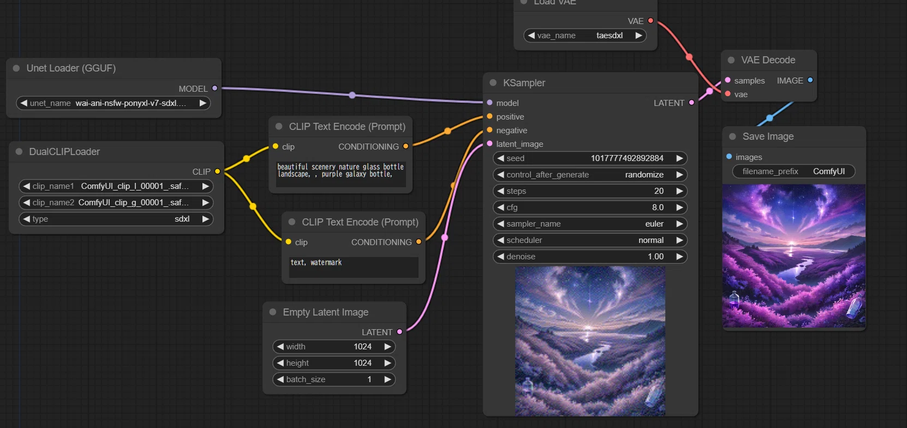Click the latent_image input socket on KSampler
The width and height of the screenshot is (907, 428).
tap(490, 144)
